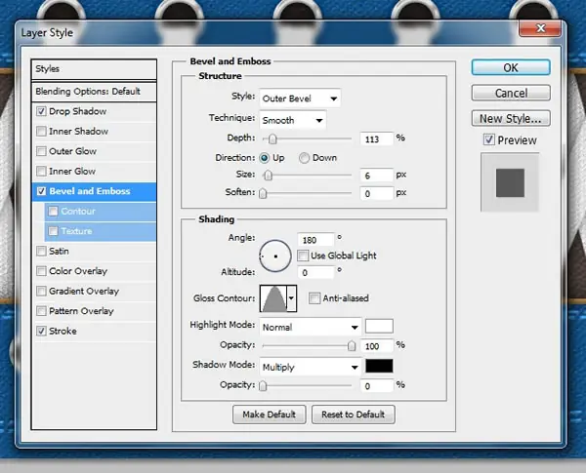
Task: Confirm with the OK button
Action: 511,67
